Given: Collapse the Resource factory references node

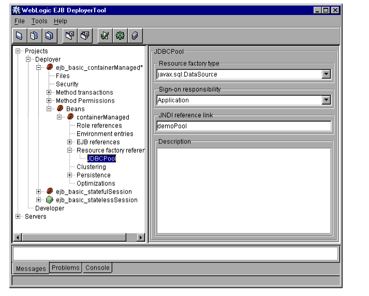Looking at the screenshot, I should 69,150.
